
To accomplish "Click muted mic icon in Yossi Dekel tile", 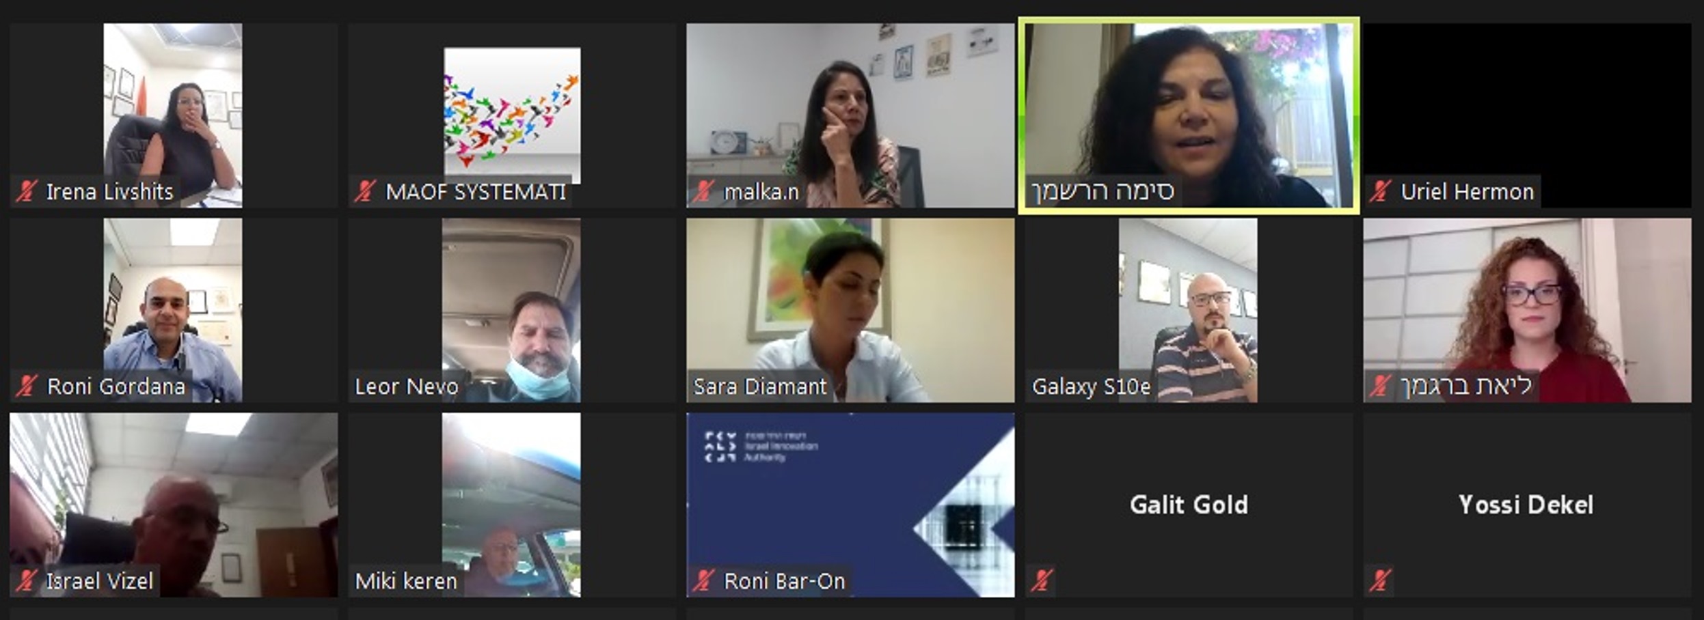I will coord(1381,581).
